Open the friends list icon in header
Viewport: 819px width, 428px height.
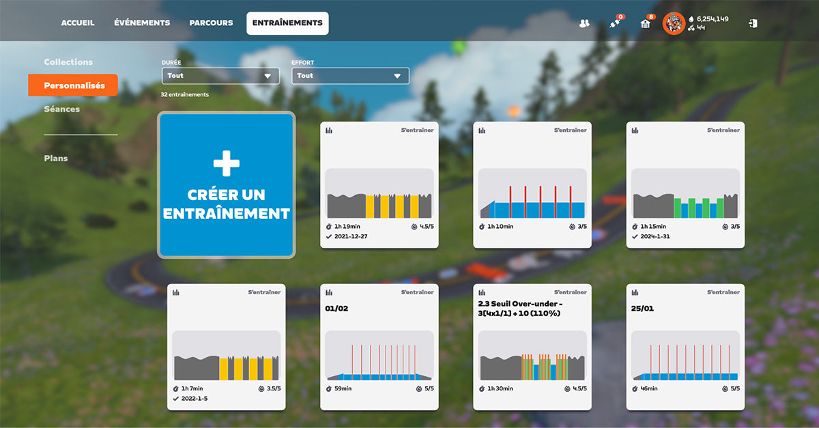[584, 23]
